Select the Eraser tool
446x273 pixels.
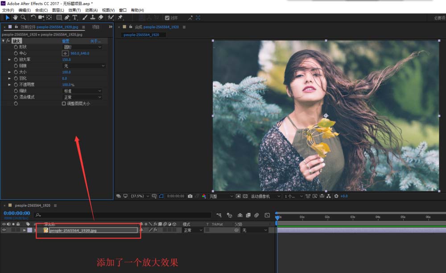100,17
